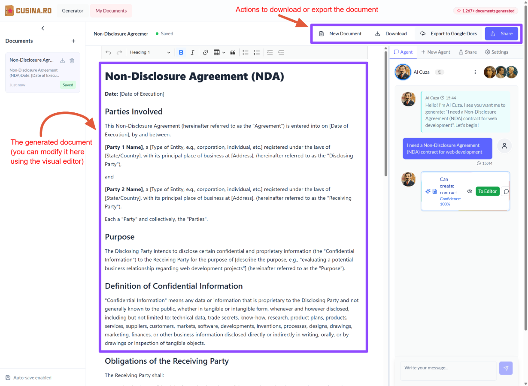The width and height of the screenshot is (528, 386).
Task: Click the page scrollbar on the far right edge
Action: pyautogui.click(x=525, y=167)
